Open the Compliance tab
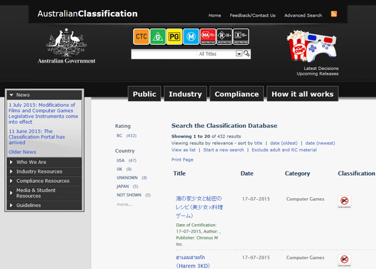Viewport: 376px width, 269px height. point(236,94)
